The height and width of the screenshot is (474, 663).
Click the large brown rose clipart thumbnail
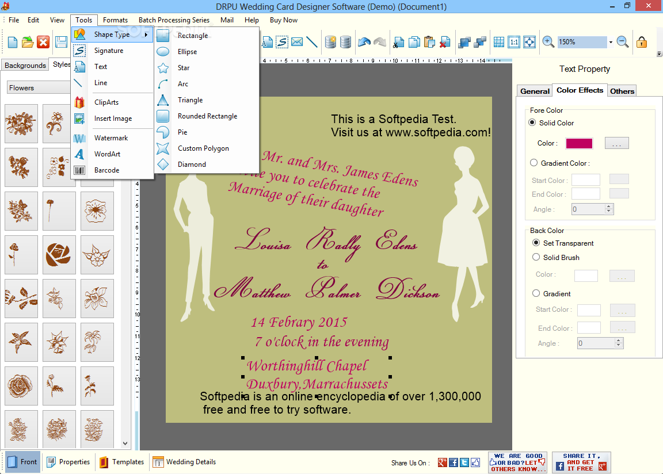(x=59, y=255)
